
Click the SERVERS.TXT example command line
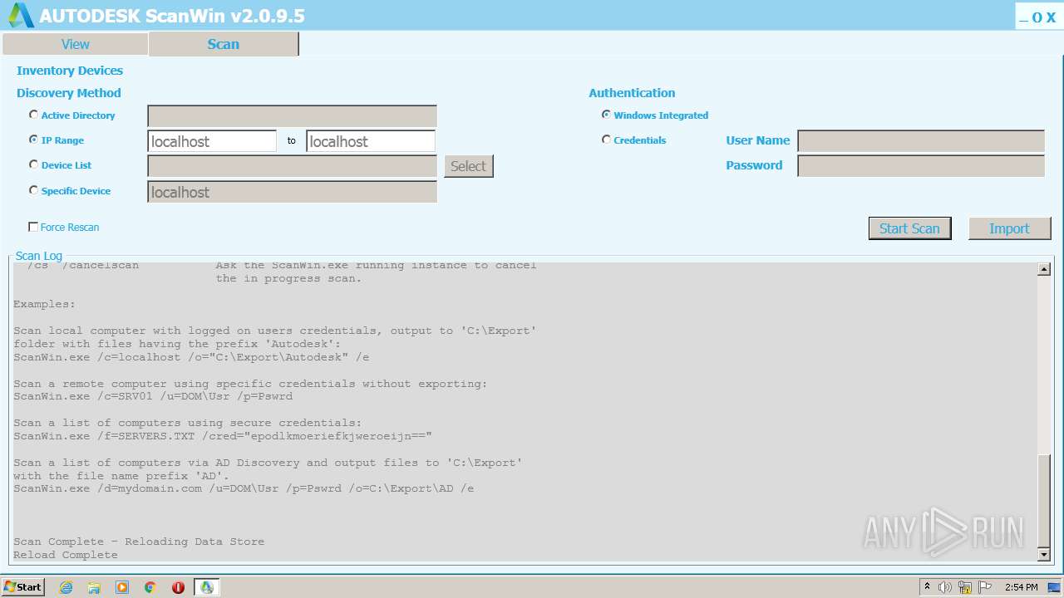tap(223, 436)
